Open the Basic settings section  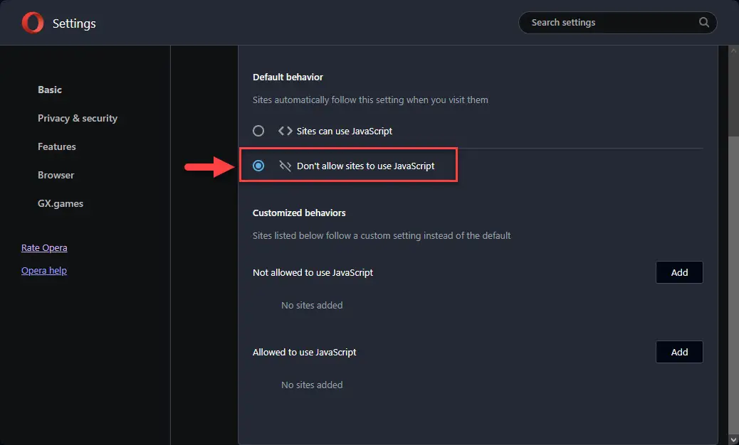tap(50, 90)
